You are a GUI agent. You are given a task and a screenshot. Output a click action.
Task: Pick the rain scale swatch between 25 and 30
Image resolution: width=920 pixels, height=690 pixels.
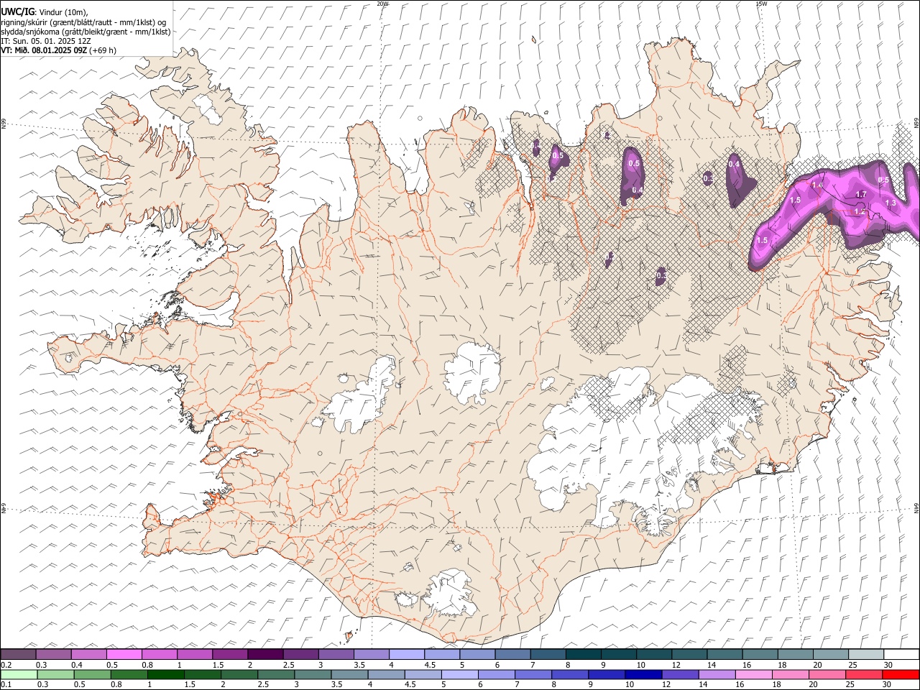coord(865,674)
